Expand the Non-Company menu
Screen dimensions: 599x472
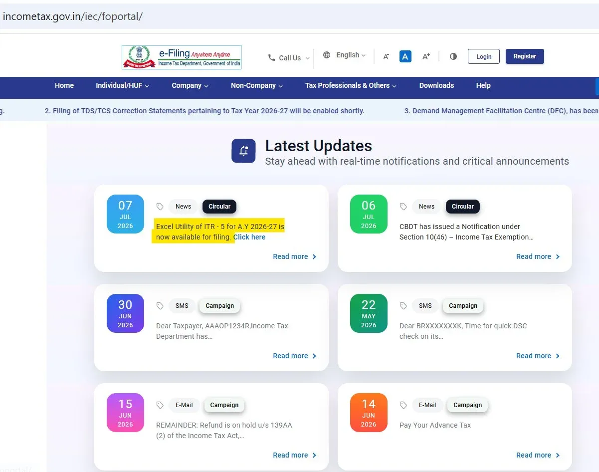point(257,85)
